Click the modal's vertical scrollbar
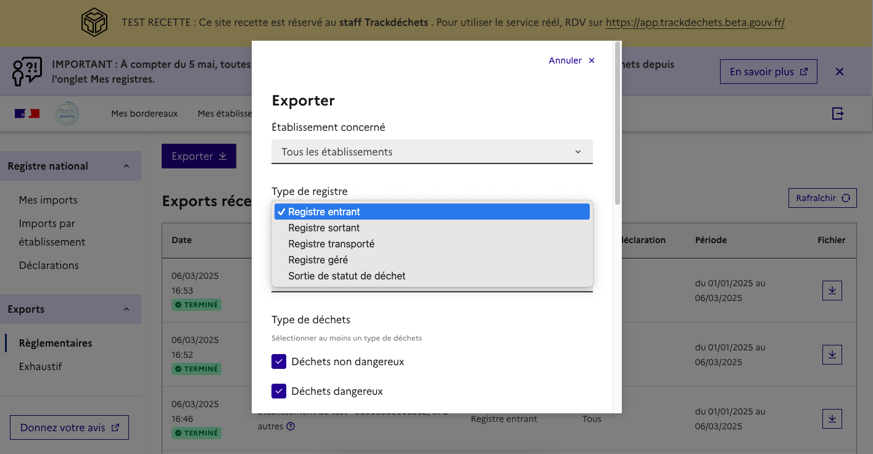 pyautogui.click(x=618, y=123)
